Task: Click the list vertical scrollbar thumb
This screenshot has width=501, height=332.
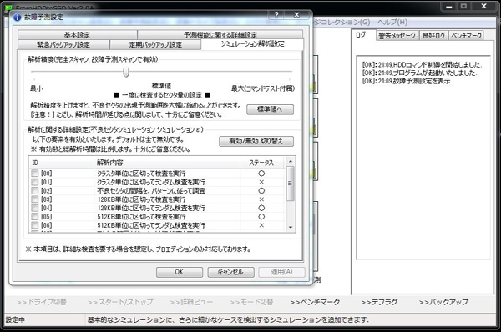Action: point(290,184)
